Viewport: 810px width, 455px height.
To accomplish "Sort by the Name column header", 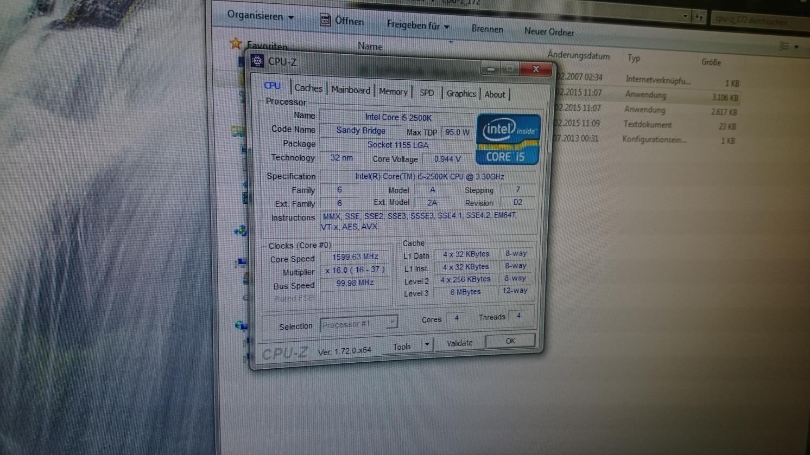I will [x=370, y=47].
